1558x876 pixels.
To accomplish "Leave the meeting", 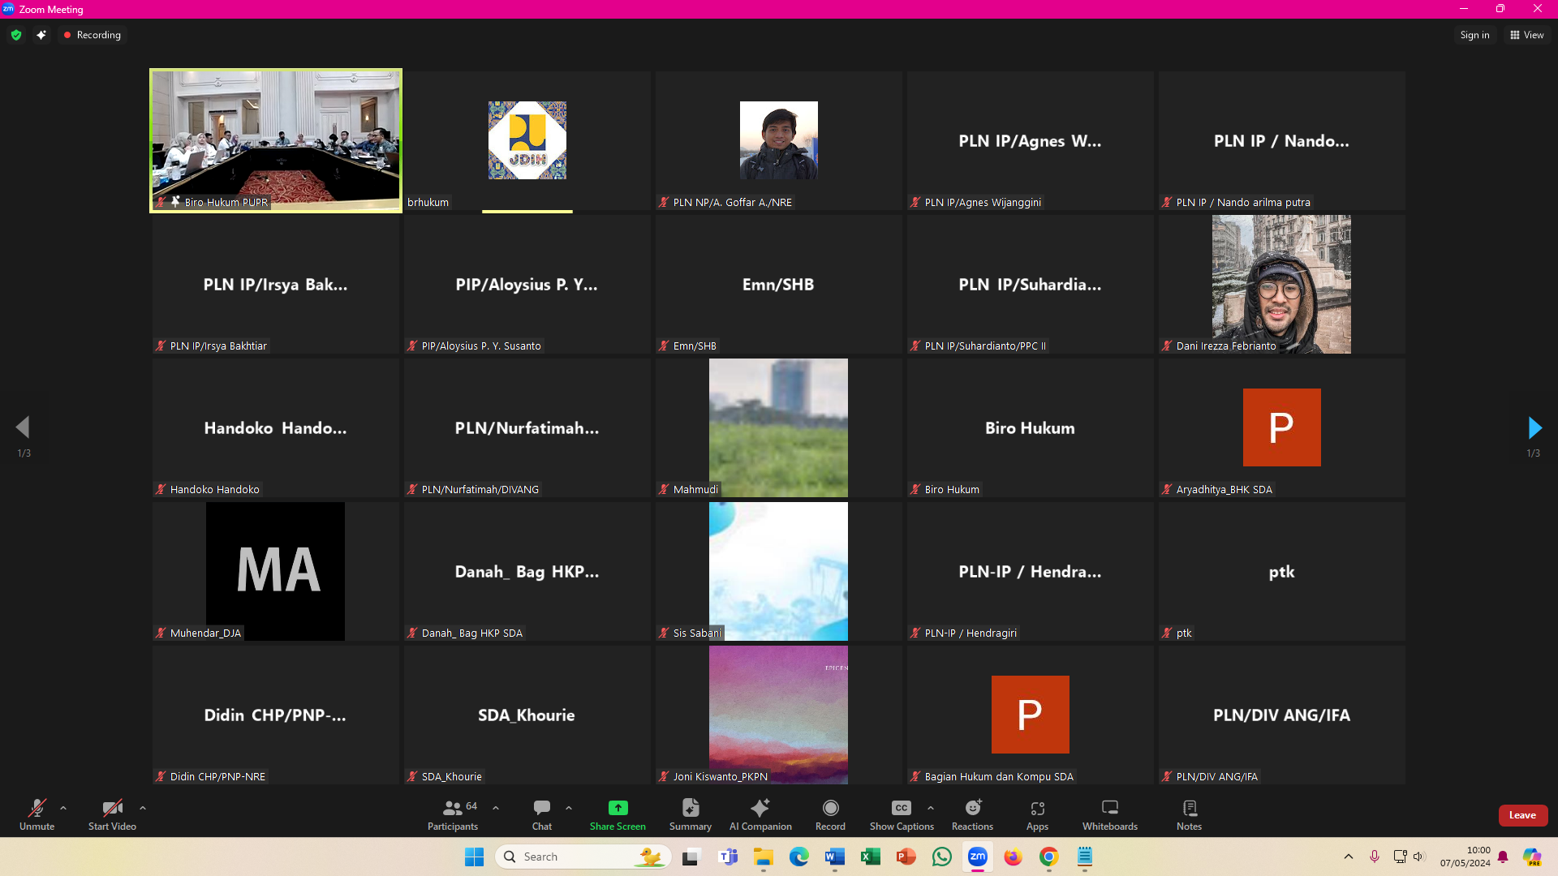I will pyautogui.click(x=1522, y=815).
